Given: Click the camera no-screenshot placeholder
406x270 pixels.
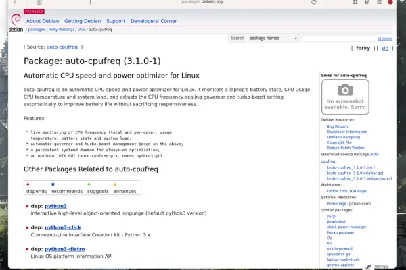Looking at the screenshot, I should click(345, 97).
